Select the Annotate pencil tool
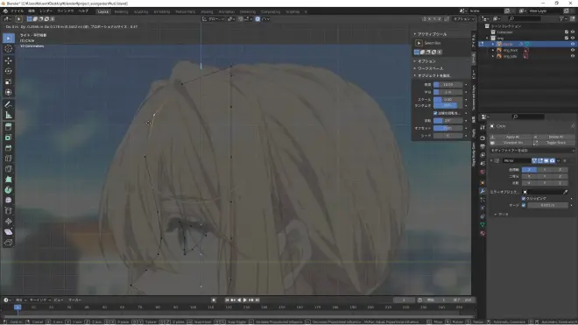The width and height of the screenshot is (578, 325). click(9, 105)
